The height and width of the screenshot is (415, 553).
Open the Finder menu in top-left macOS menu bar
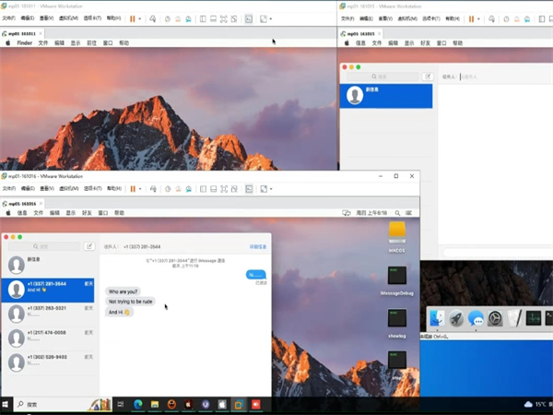pyautogui.click(x=24, y=42)
